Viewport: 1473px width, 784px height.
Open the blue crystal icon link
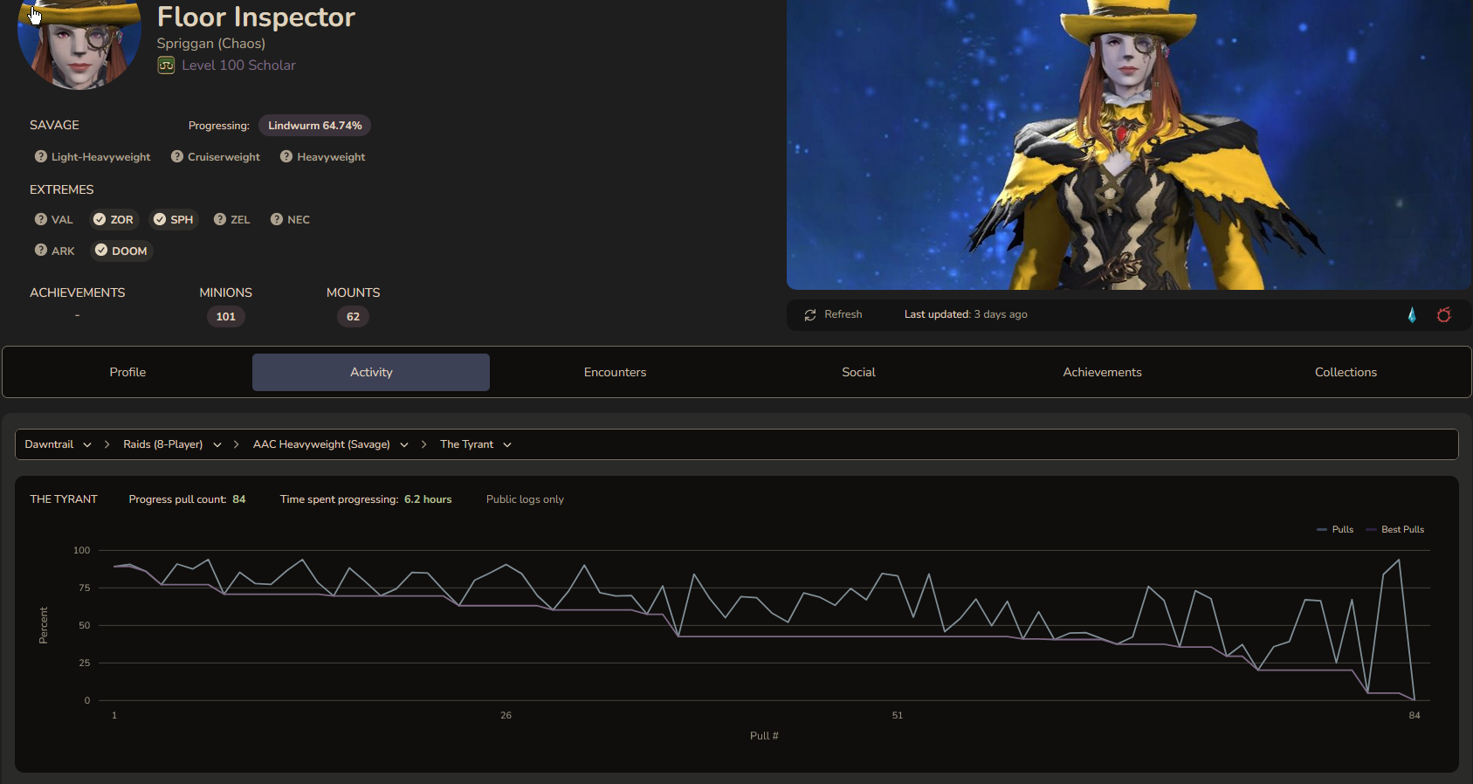[1412, 315]
